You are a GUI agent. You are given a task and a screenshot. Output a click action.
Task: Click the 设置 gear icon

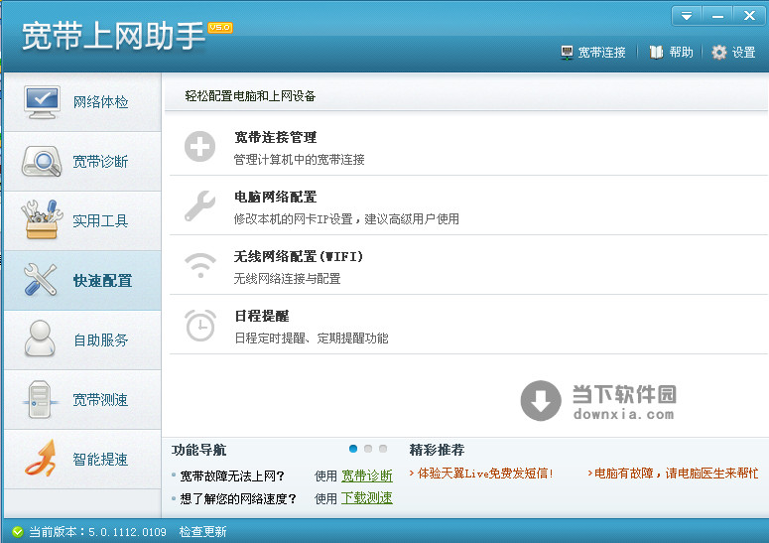[x=719, y=52]
